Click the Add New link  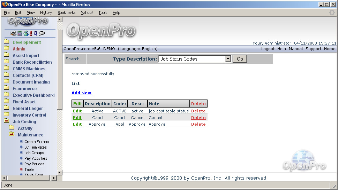point(82,93)
